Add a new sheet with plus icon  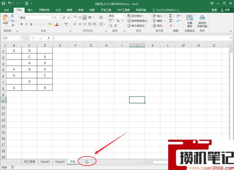point(87,162)
